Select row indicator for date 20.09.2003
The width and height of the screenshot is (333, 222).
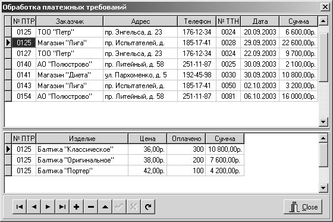pos(8,32)
